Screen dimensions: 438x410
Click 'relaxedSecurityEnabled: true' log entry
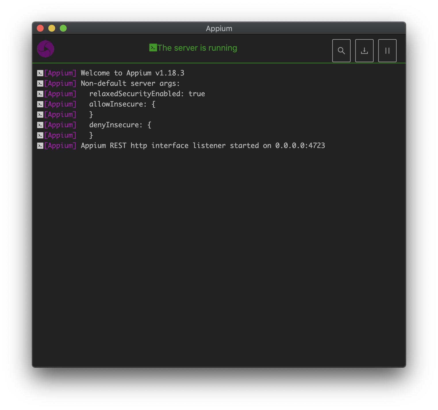tap(147, 94)
